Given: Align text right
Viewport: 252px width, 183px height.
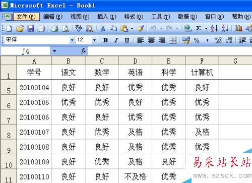Looking at the screenshot, I should 162,40.
